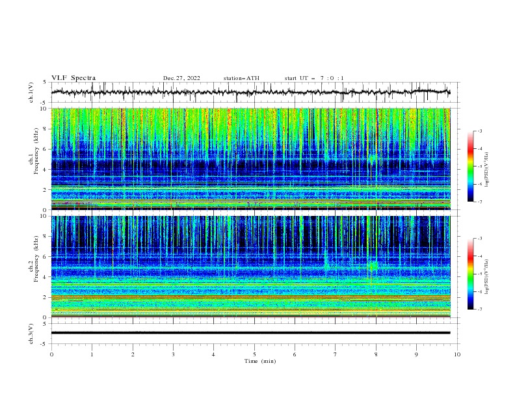Click the "ch.1(V)" waveform axis label
Screen dimensions: 515x398
tap(31, 92)
